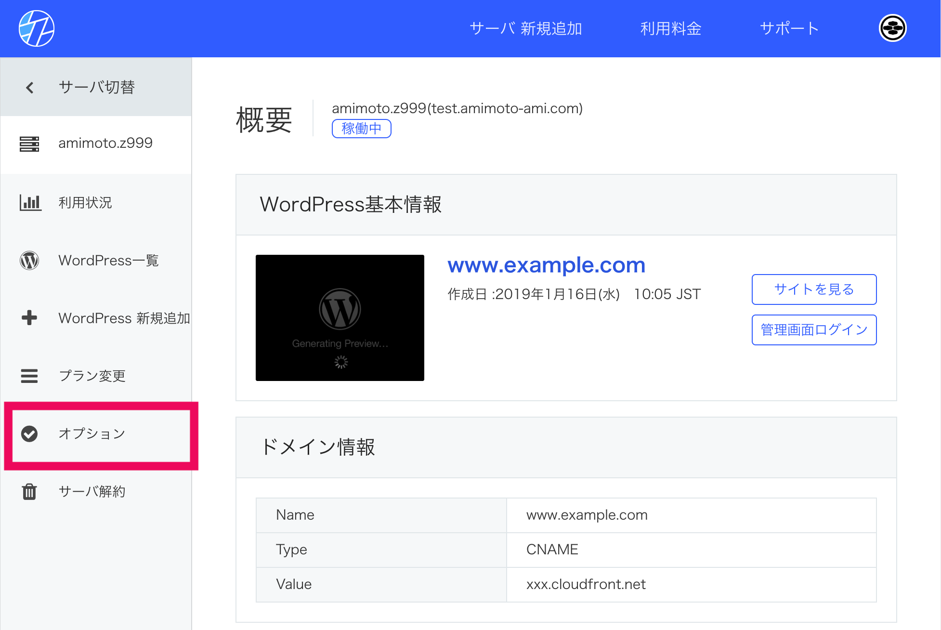Click the CNAME Type value cell

692,550
